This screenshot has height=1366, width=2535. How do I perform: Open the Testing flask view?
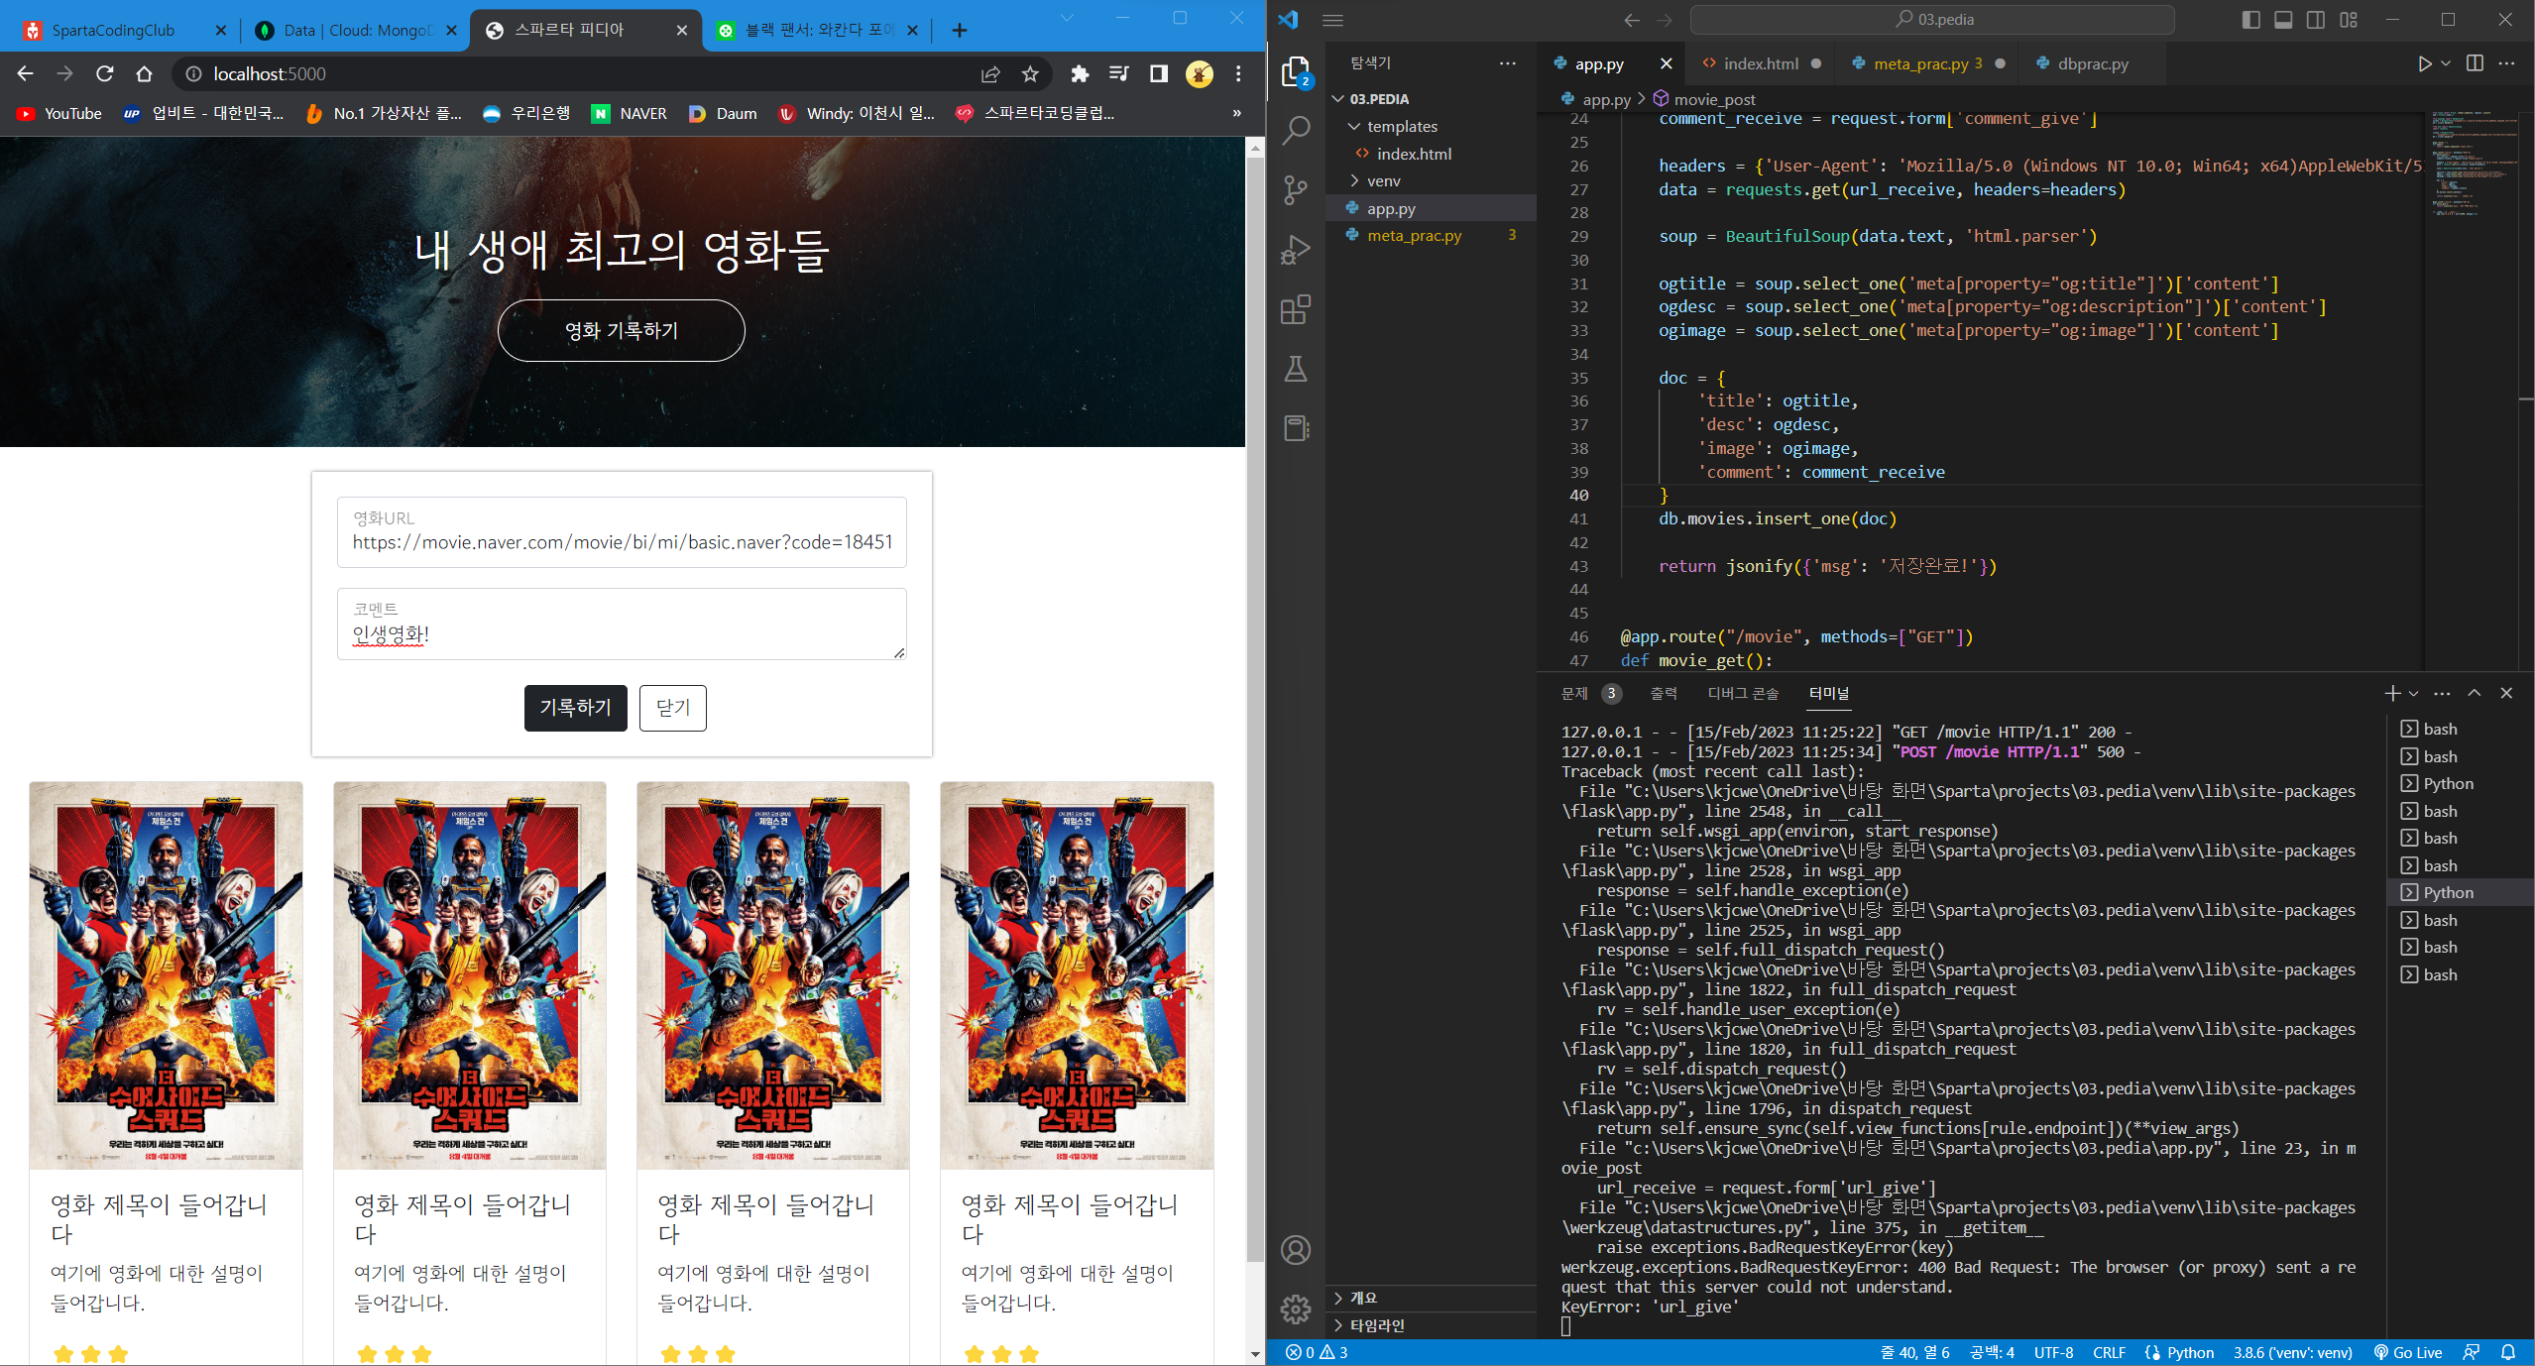point(1296,369)
